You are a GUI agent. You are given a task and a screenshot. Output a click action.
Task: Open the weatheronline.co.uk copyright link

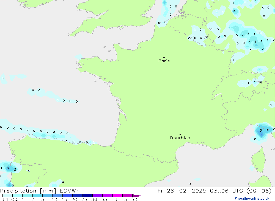tap(252, 199)
